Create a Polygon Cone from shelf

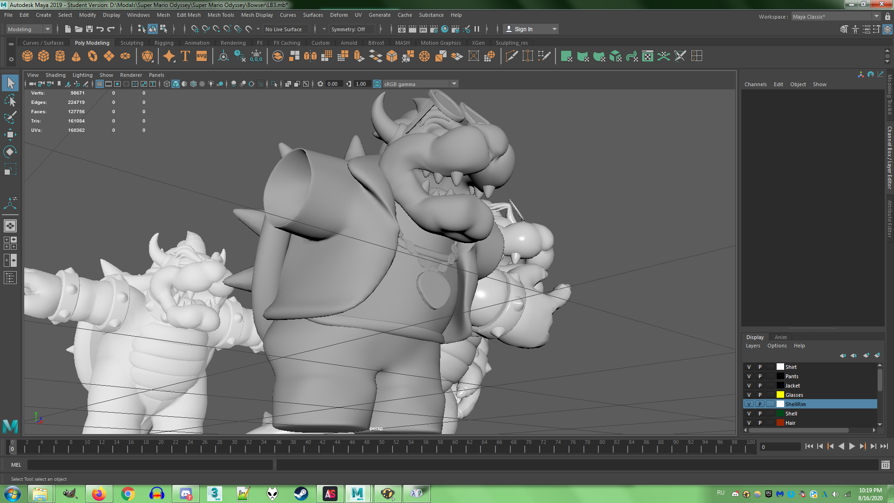(x=76, y=56)
